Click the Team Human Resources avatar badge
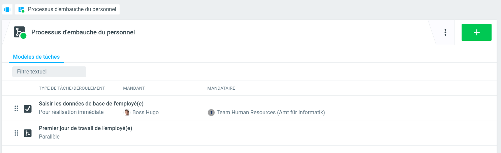This screenshot has width=501, height=153. coord(211,113)
